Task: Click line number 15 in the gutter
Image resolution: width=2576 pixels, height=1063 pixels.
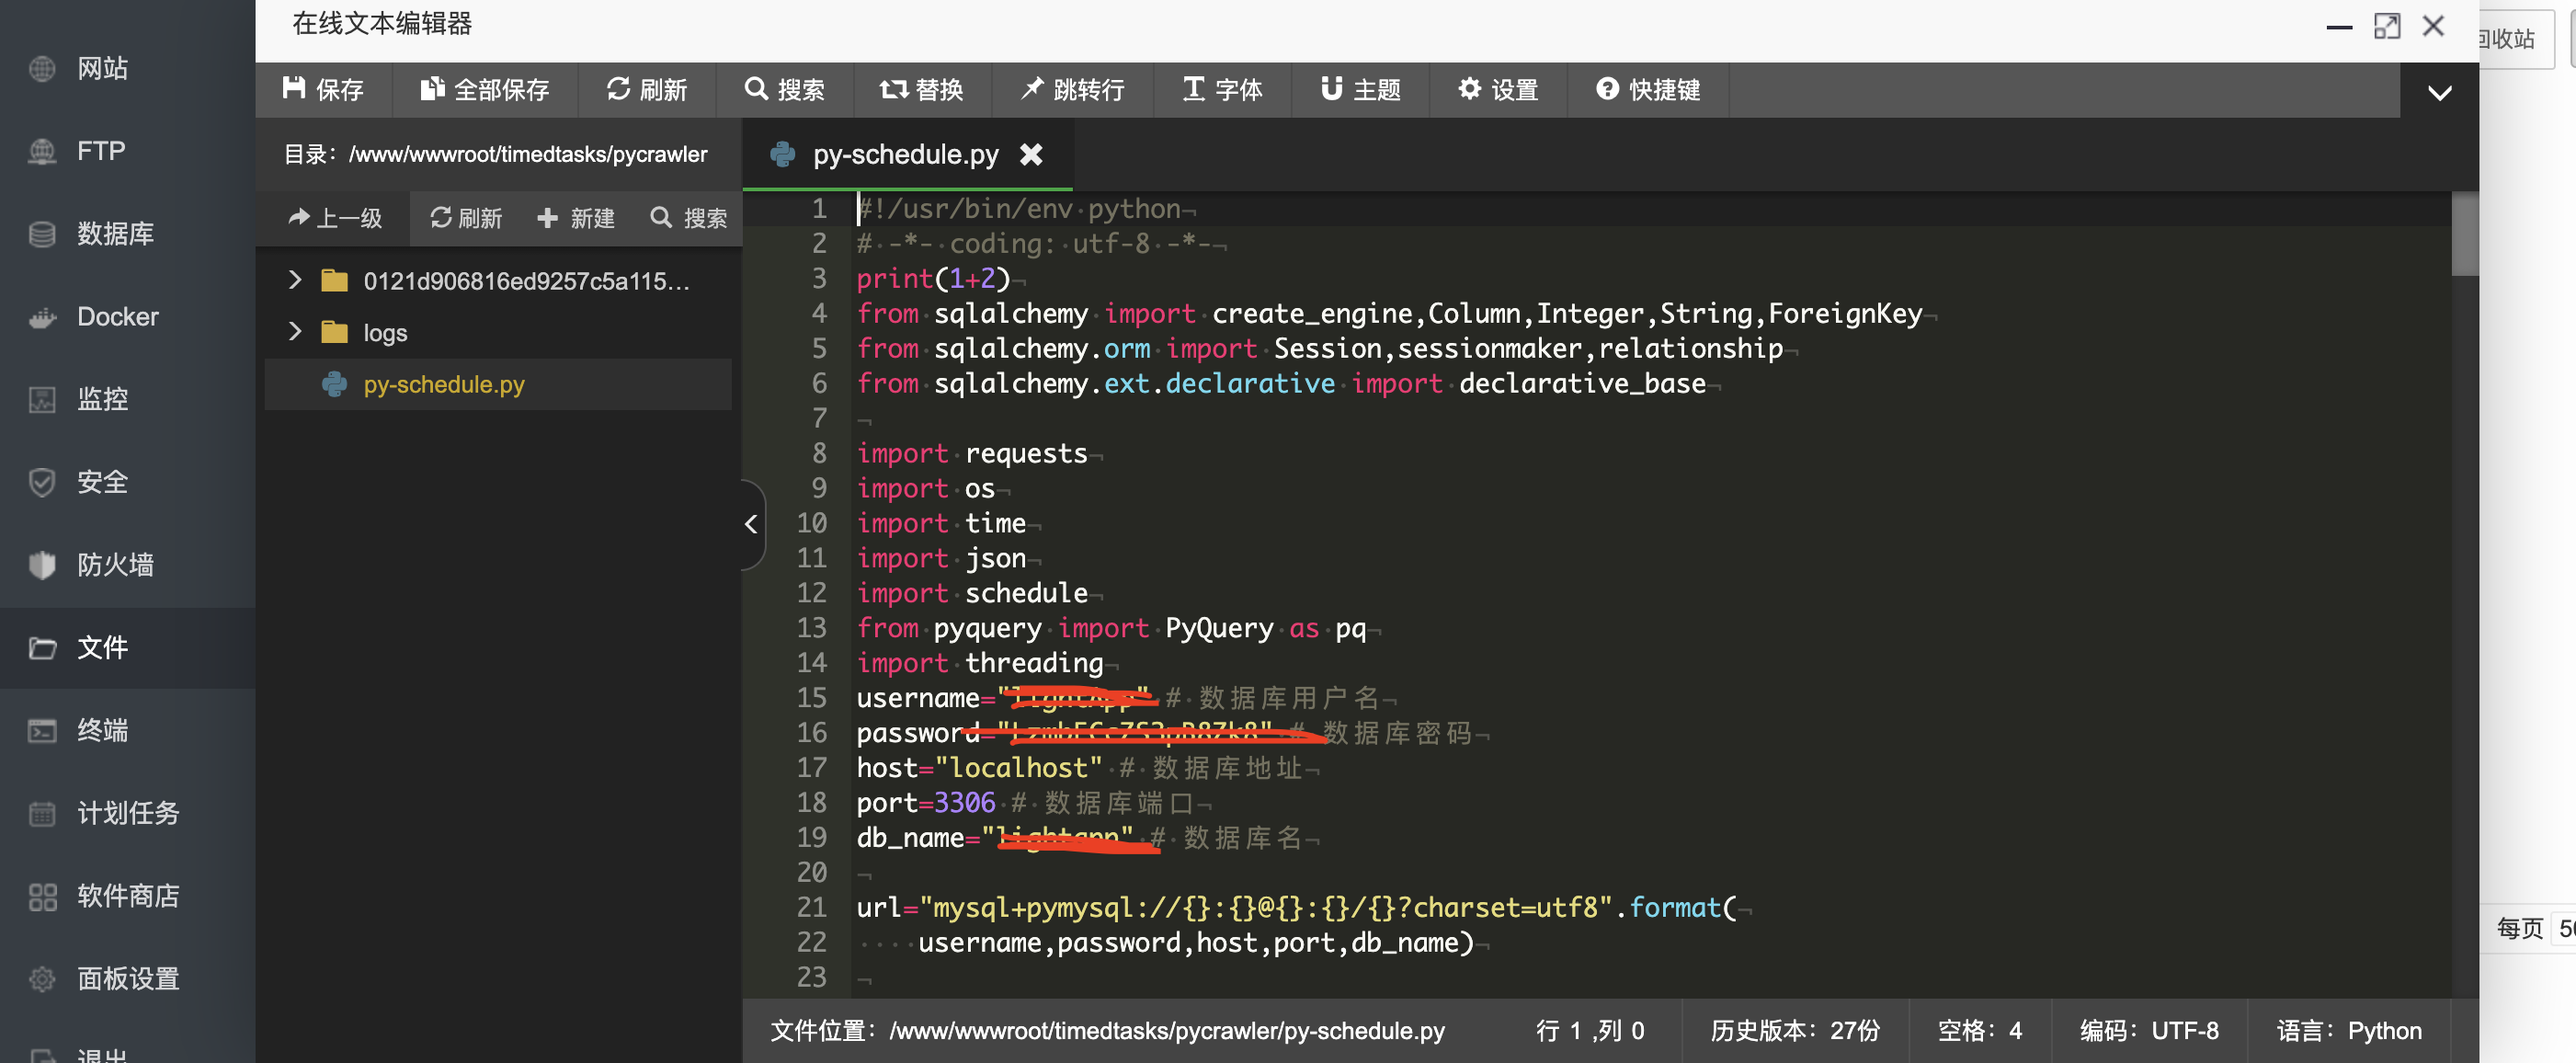Action: coord(811,698)
